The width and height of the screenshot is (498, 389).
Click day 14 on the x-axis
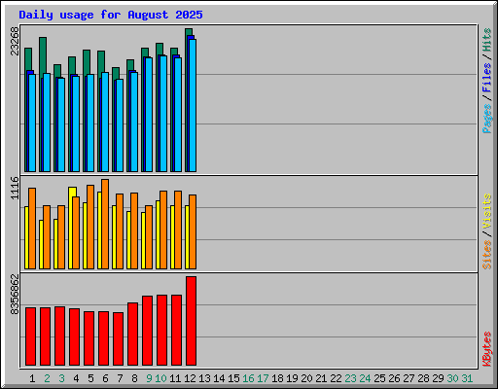pyautogui.click(x=219, y=378)
